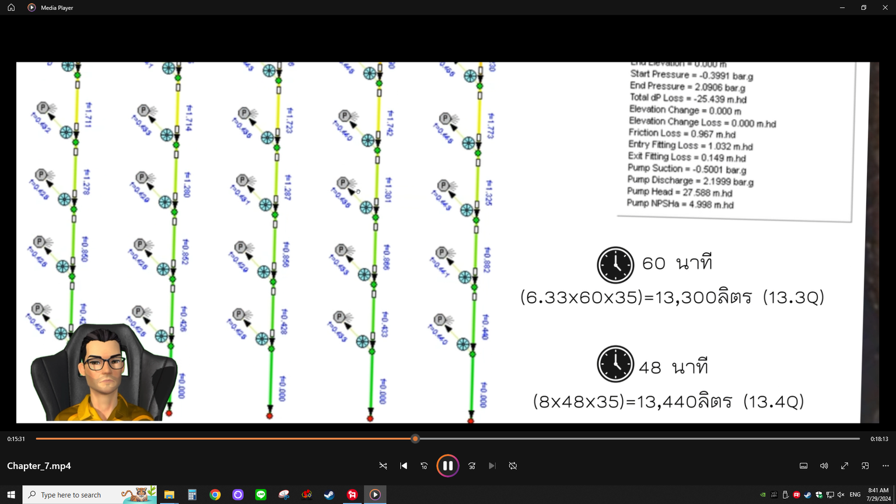Open Windows Start menu
The image size is (896, 504).
[11, 495]
